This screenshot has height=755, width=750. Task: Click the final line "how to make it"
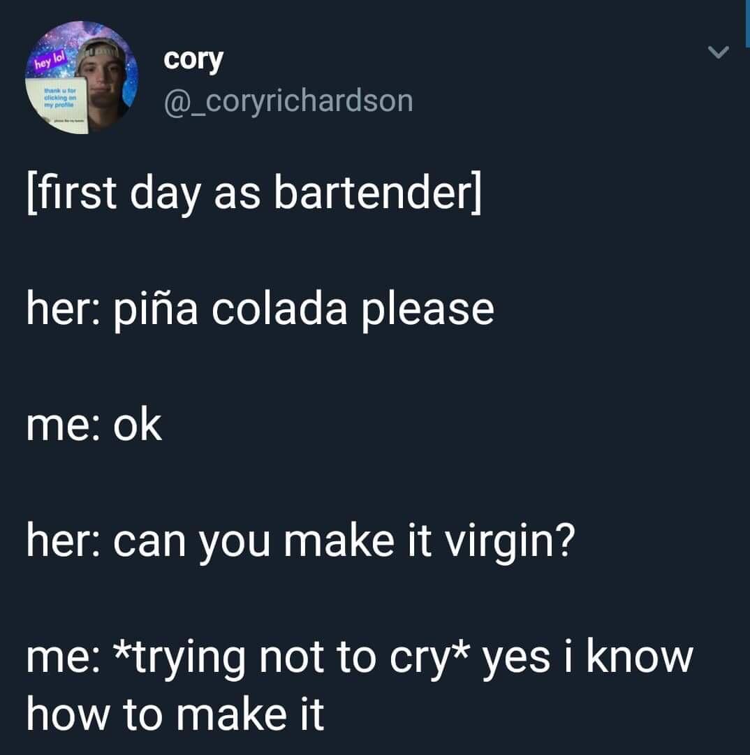tap(175, 714)
